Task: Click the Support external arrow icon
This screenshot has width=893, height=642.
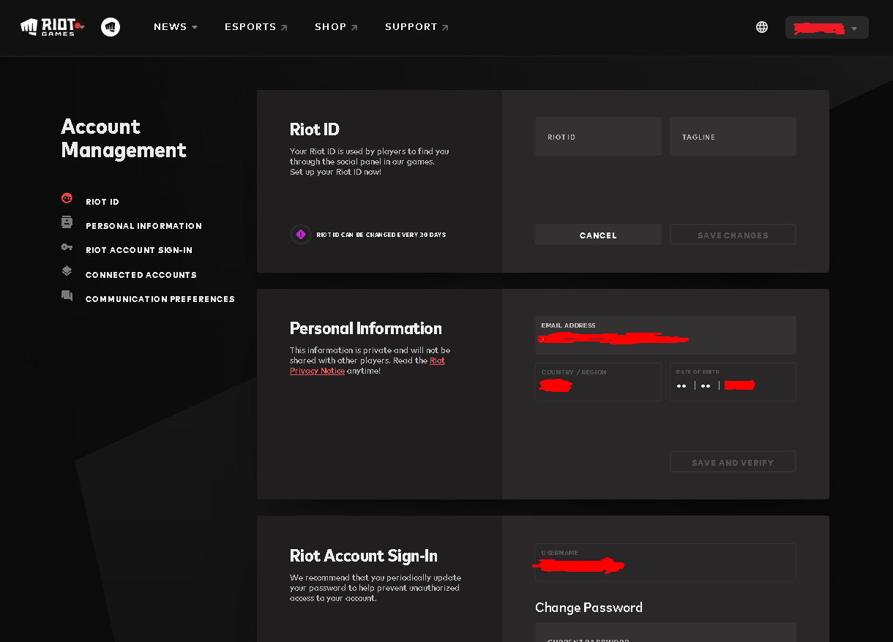Action: 445,28
